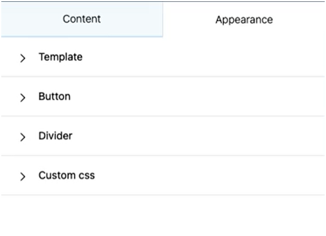
Task: Click the chevron arrow beside Divider
Action: (x=23, y=137)
